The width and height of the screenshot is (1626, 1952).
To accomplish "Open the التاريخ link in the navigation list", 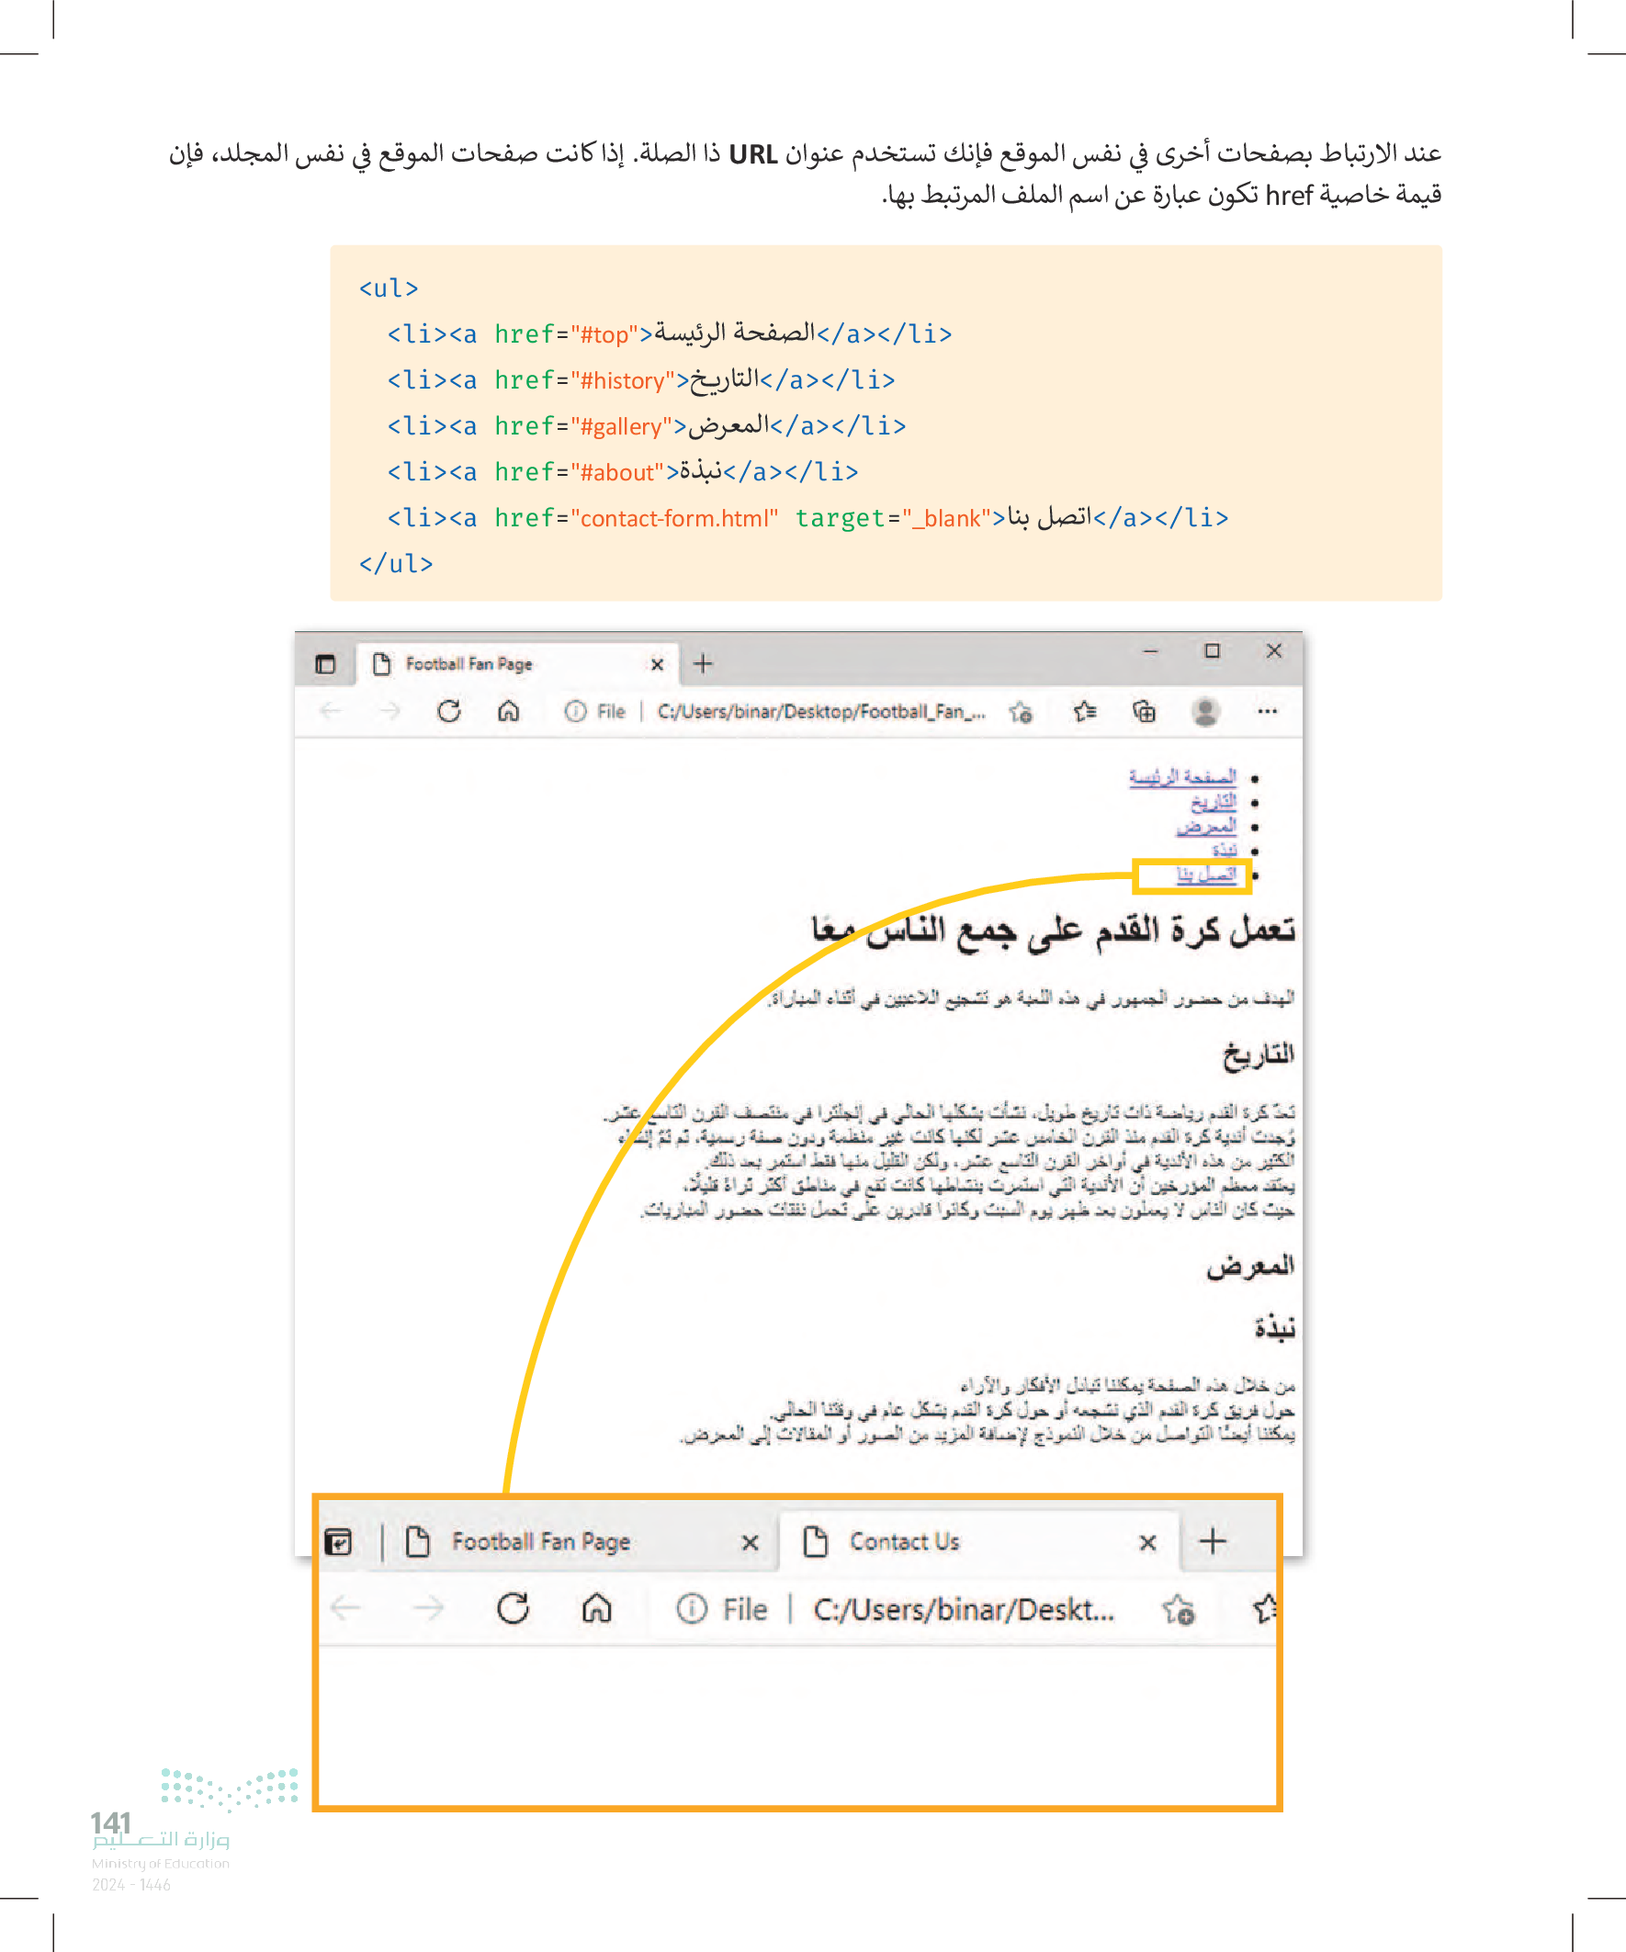I will (x=1214, y=801).
